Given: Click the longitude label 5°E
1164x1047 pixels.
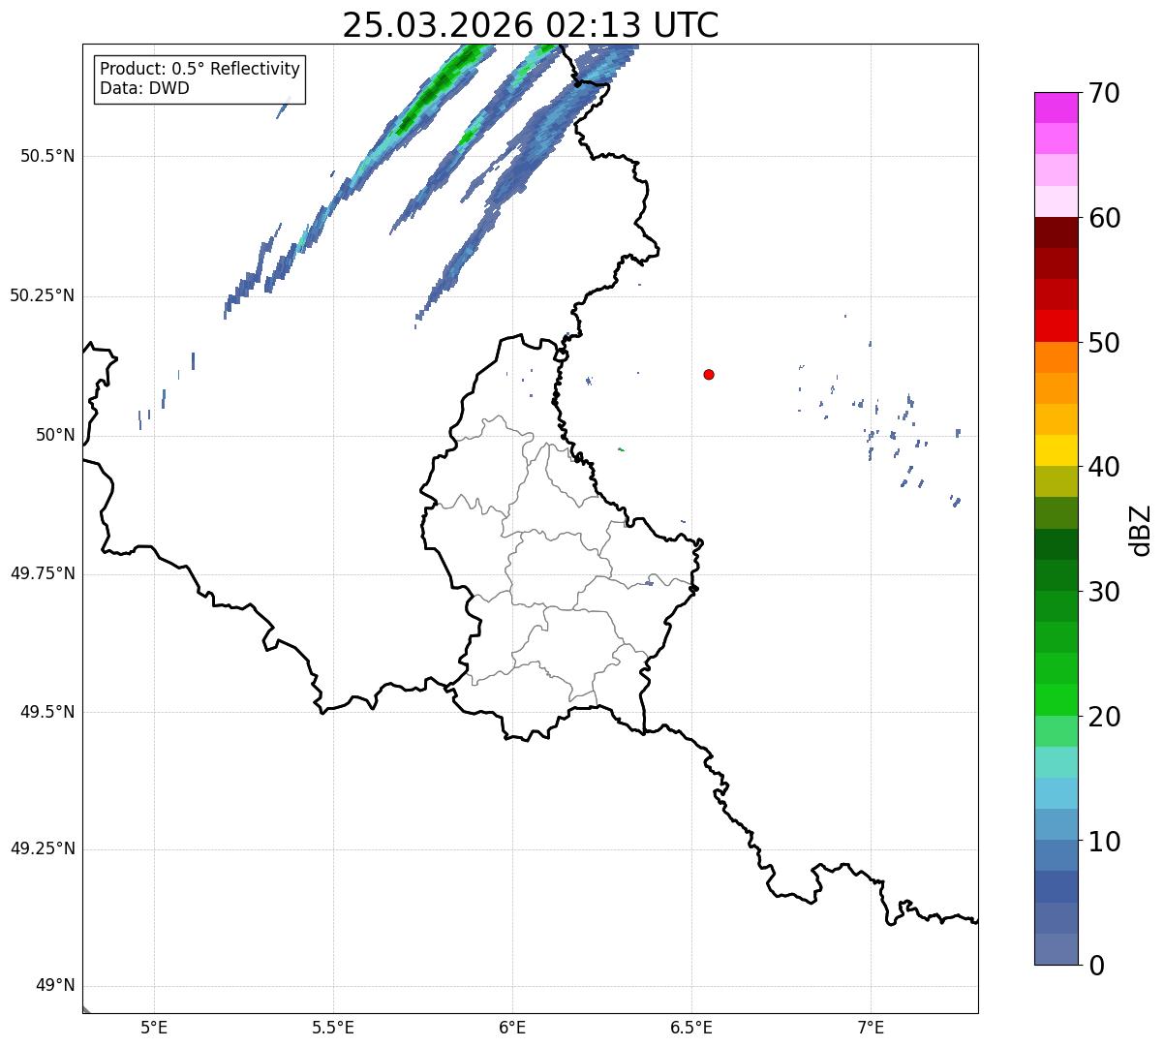Looking at the screenshot, I should pyautogui.click(x=154, y=1028).
